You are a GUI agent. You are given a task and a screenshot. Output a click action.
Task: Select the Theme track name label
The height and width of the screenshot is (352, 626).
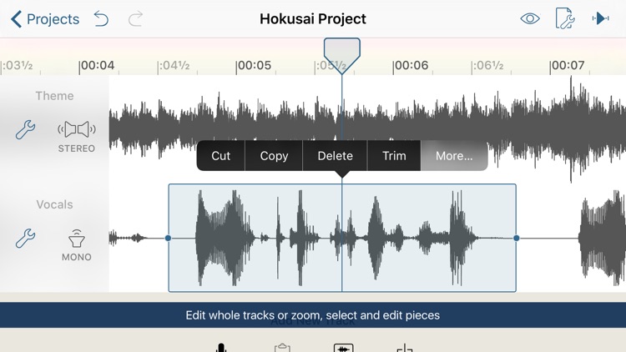(x=54, y=96)
